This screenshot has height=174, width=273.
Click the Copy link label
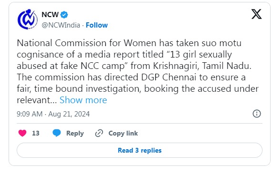tap(123, 134)
